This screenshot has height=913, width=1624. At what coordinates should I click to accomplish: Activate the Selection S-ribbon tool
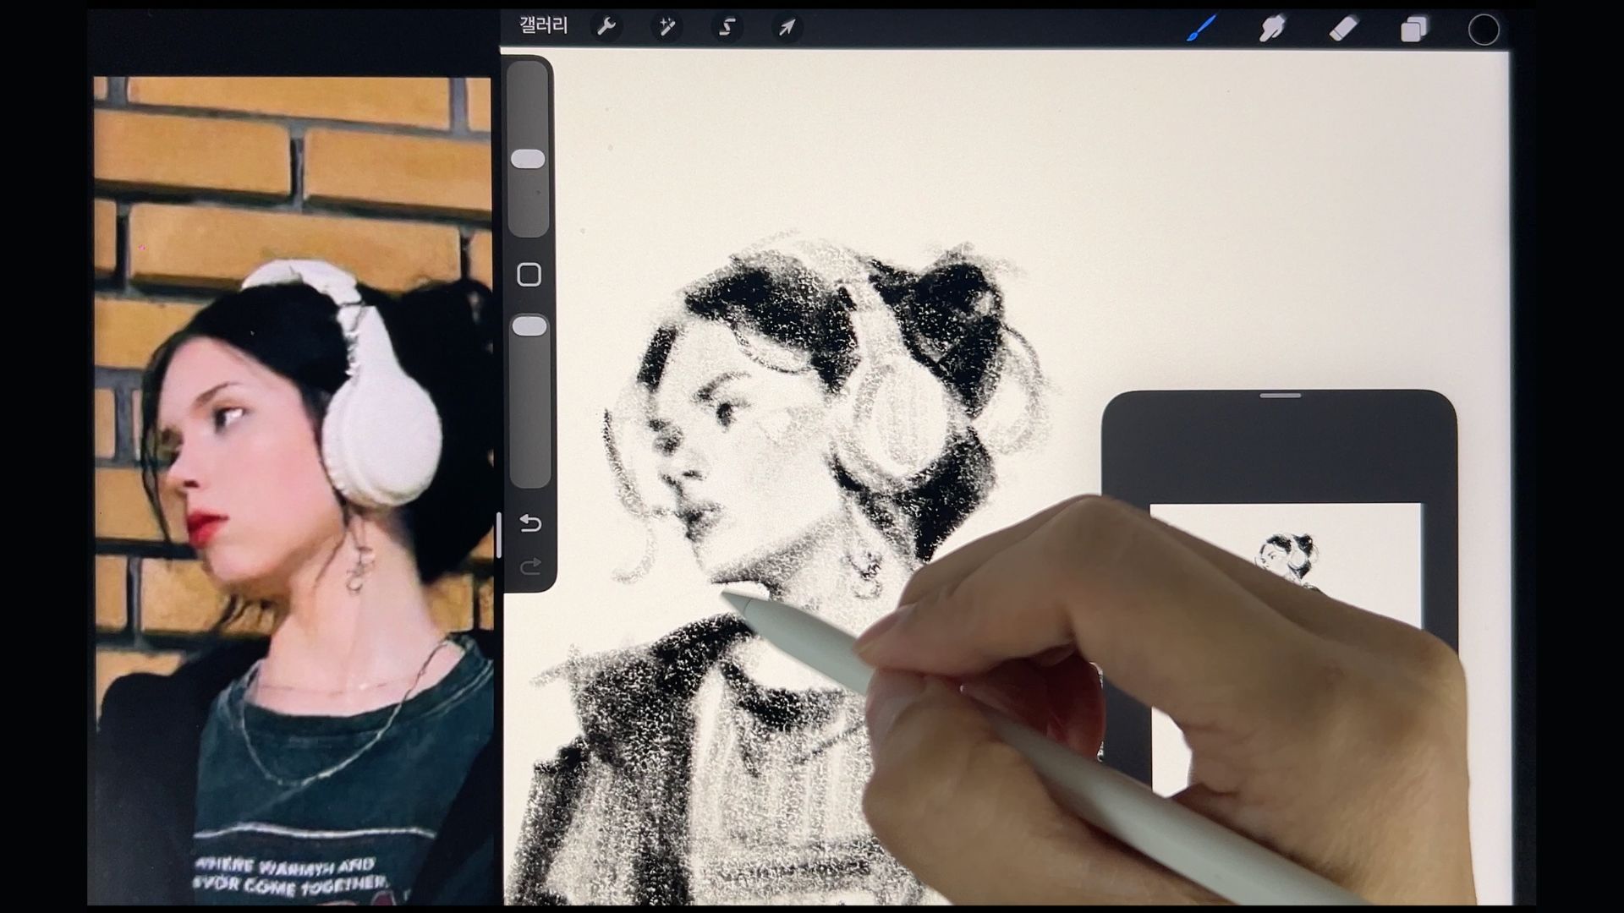point(727,27)
